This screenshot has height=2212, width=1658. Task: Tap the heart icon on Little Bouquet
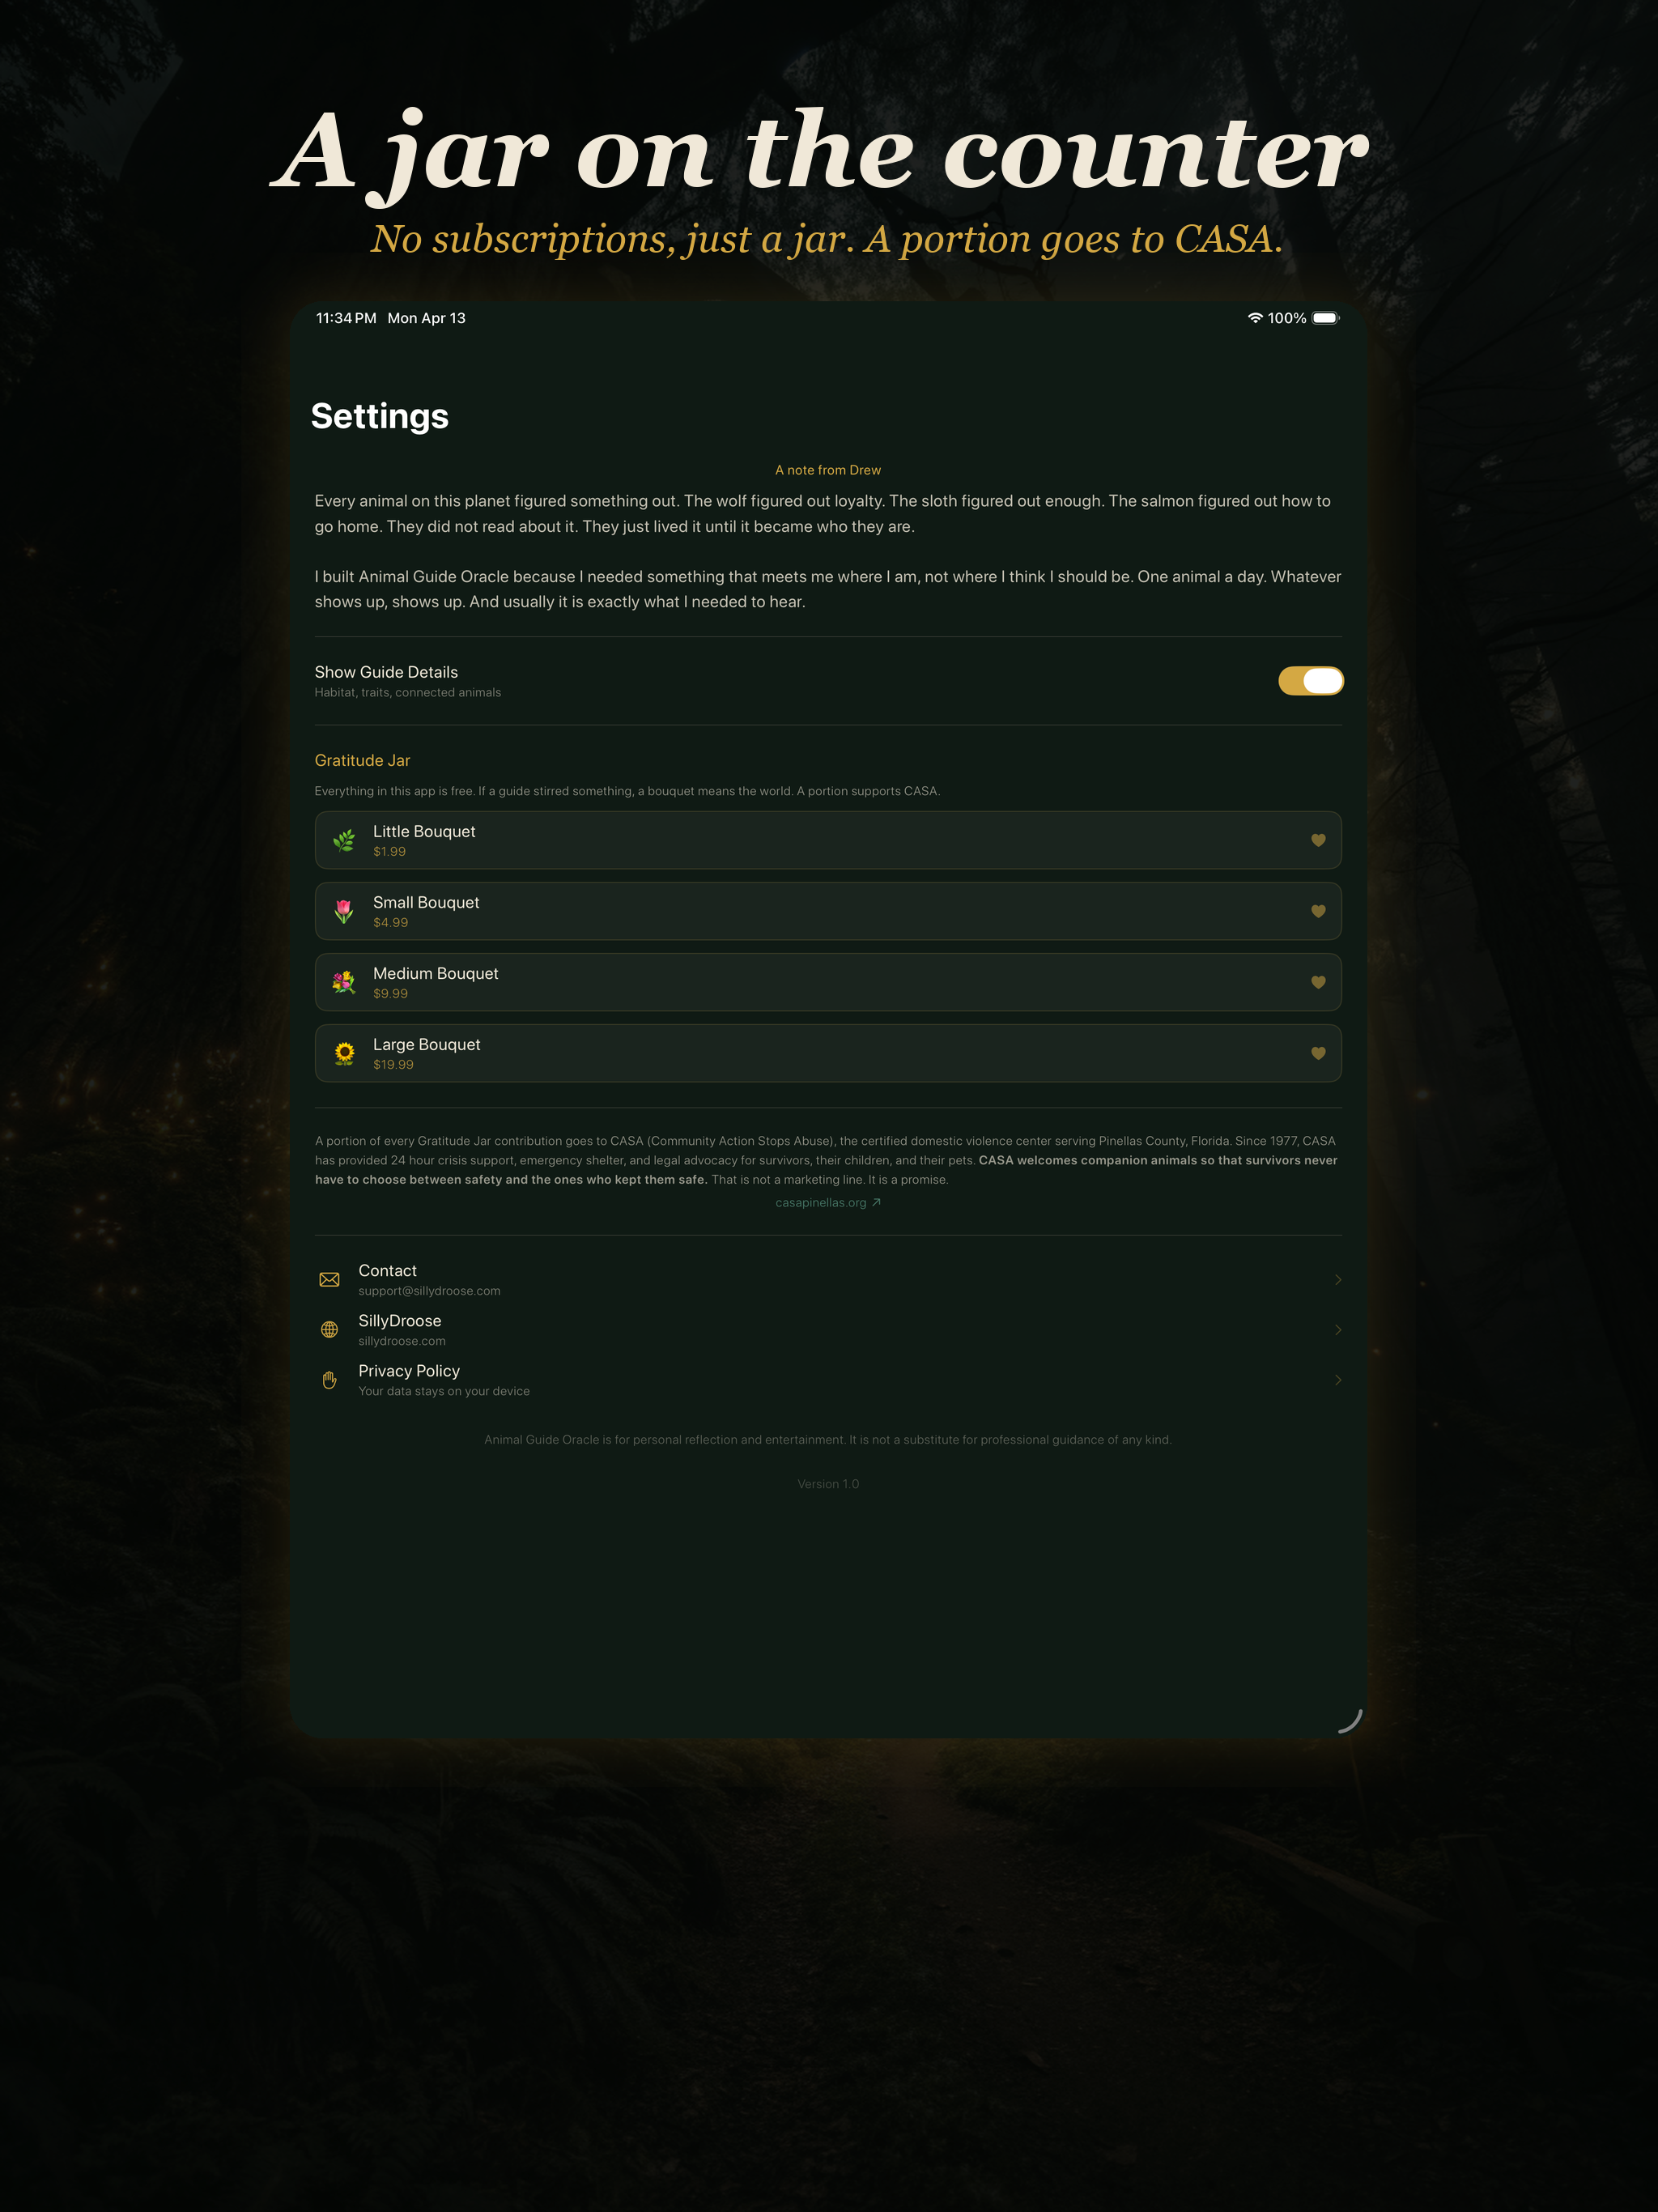1318,841
